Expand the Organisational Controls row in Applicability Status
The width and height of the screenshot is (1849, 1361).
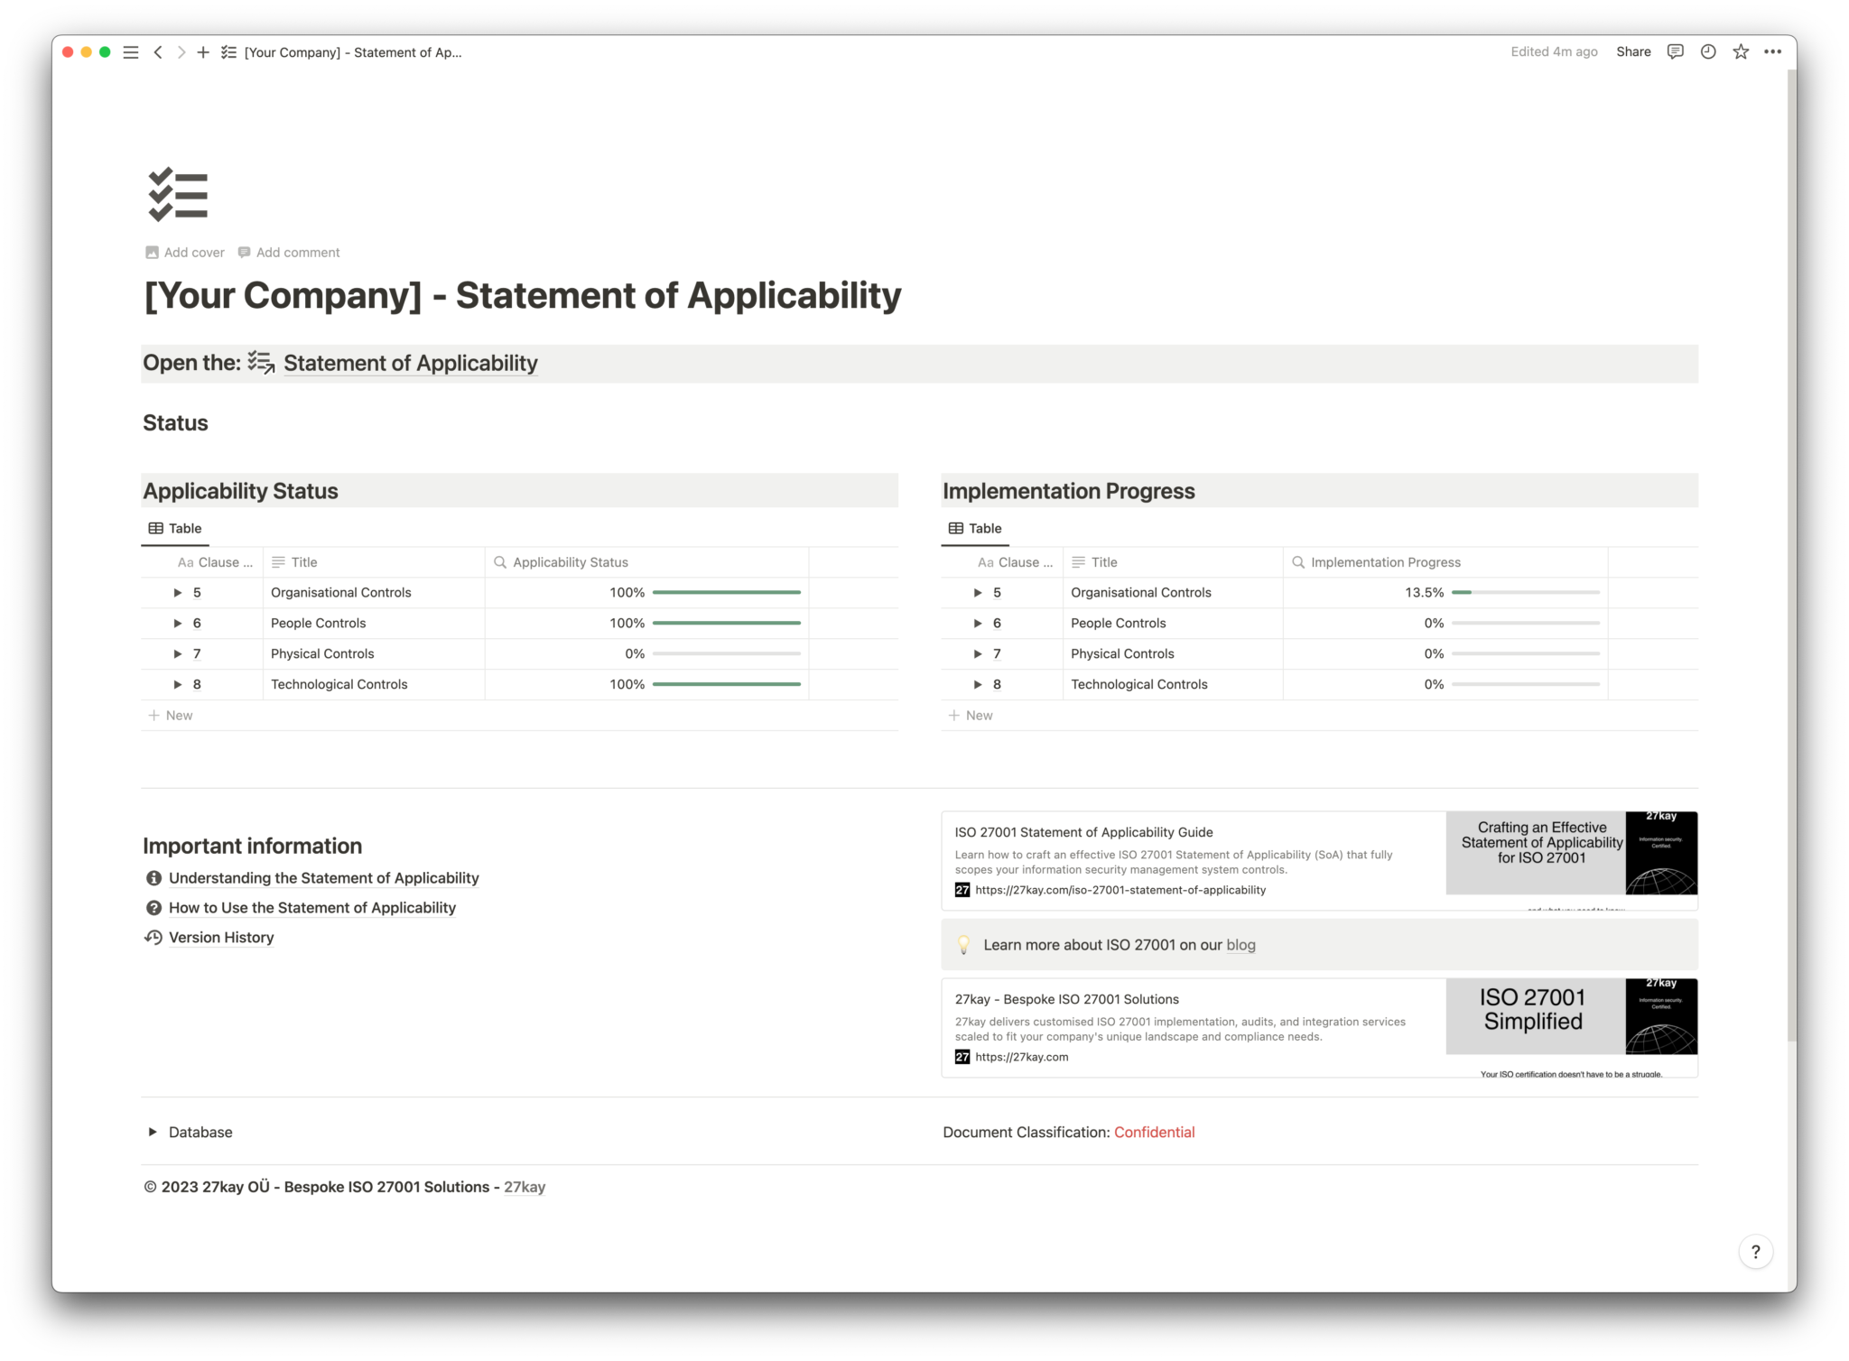coord(178,592)
